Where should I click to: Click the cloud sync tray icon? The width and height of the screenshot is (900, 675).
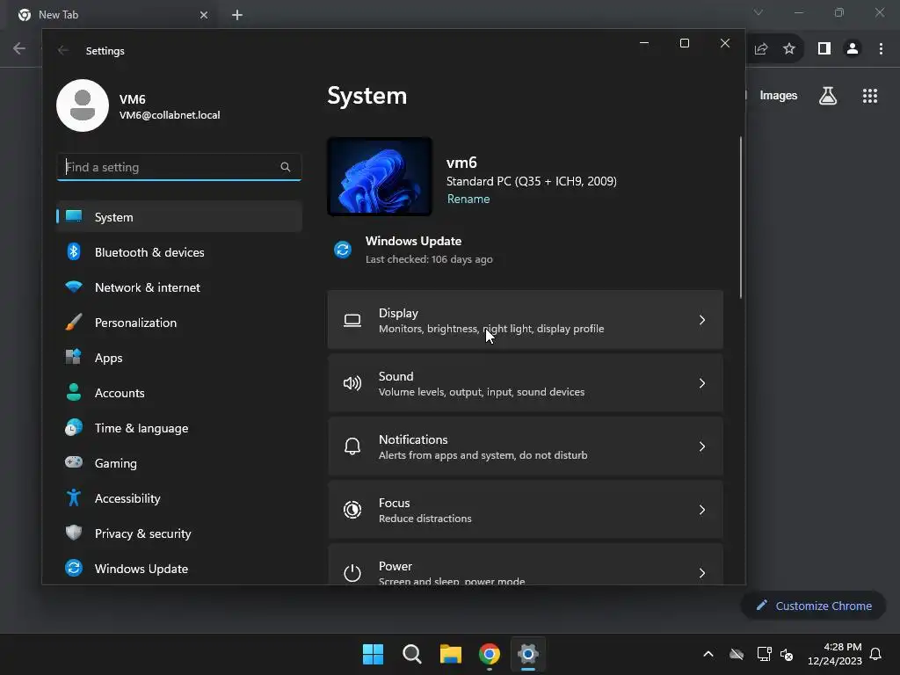(737, 654)
